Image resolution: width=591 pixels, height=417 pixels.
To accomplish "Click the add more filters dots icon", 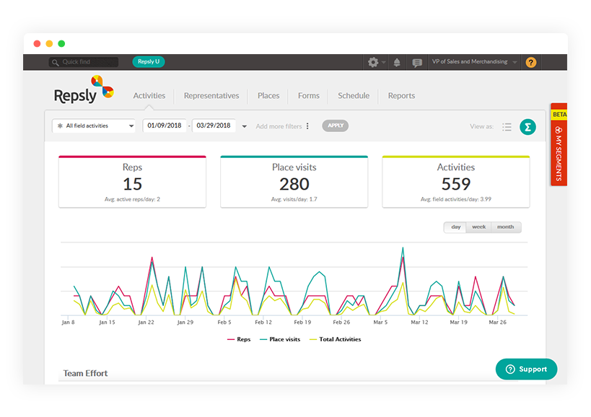I will tap(307, 126).
